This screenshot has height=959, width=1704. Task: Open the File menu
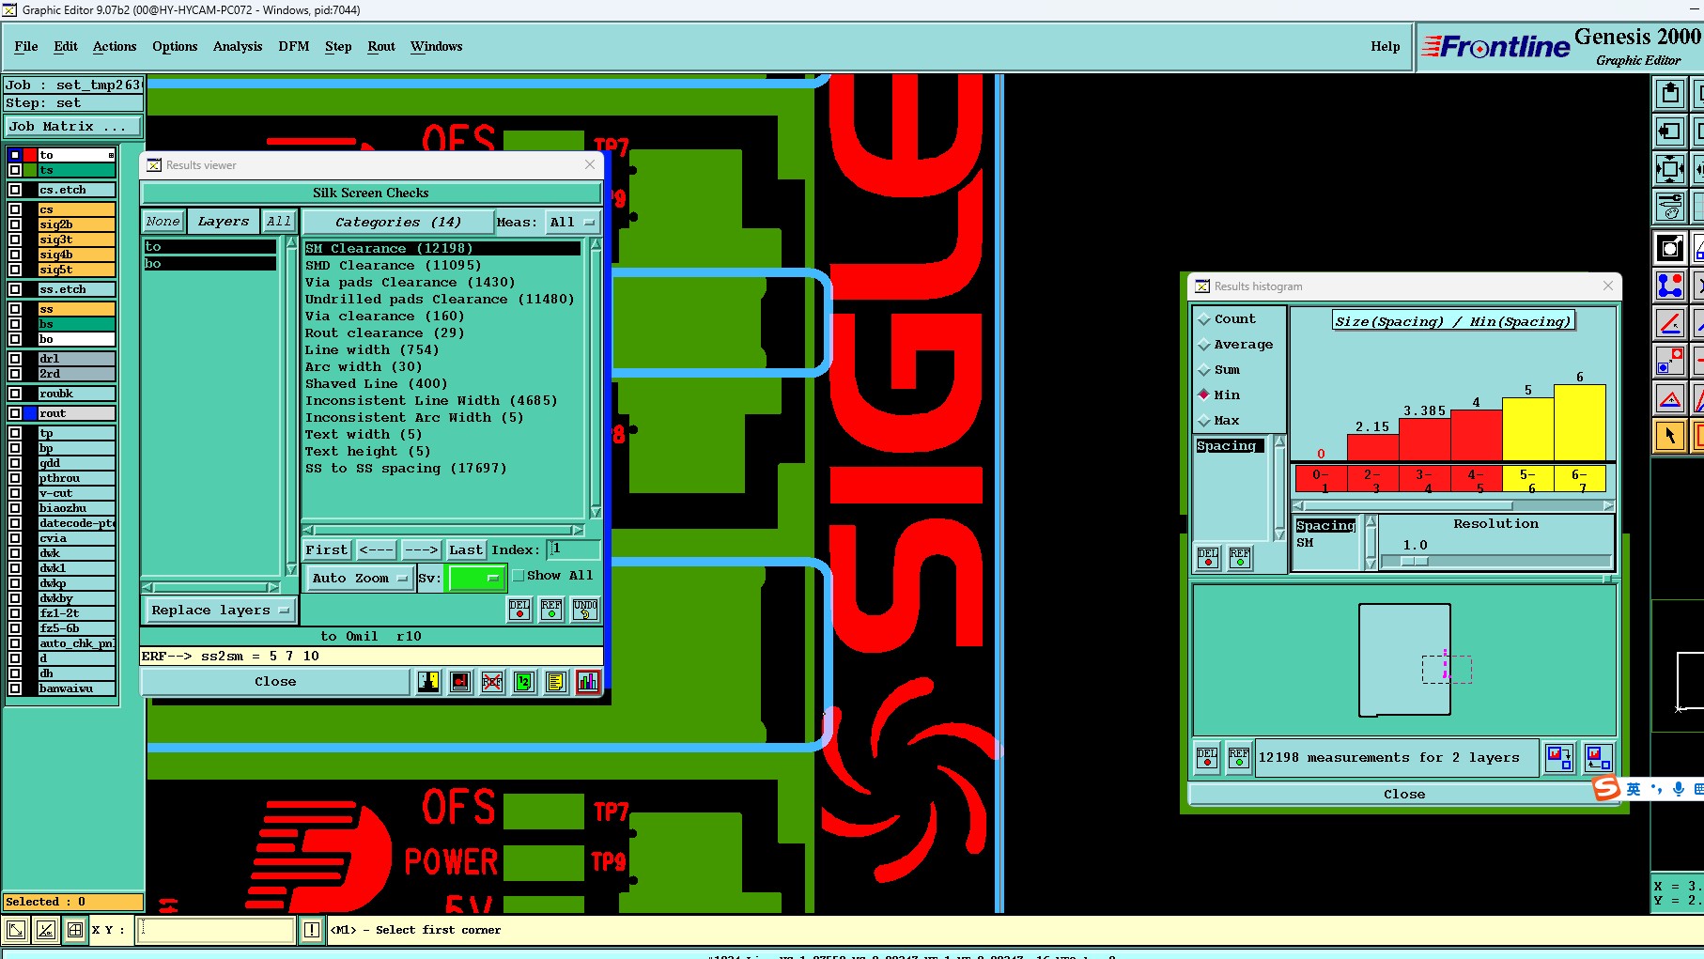(x=26, y=47)
